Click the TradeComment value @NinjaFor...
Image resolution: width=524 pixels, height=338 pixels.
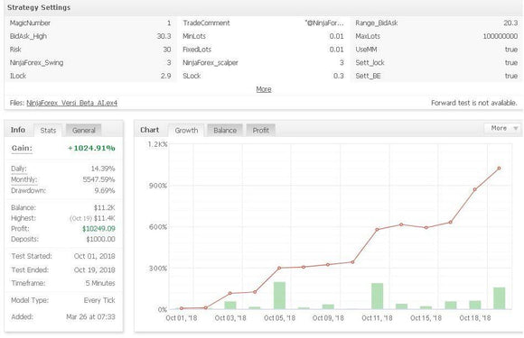point(324,23)
